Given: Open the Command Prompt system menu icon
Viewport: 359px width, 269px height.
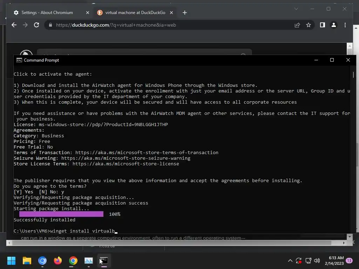Looking at the screenshot, I should (19, 60).
